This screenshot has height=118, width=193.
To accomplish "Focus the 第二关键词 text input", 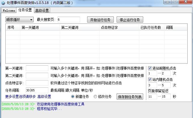I will [x=37, y=76].
